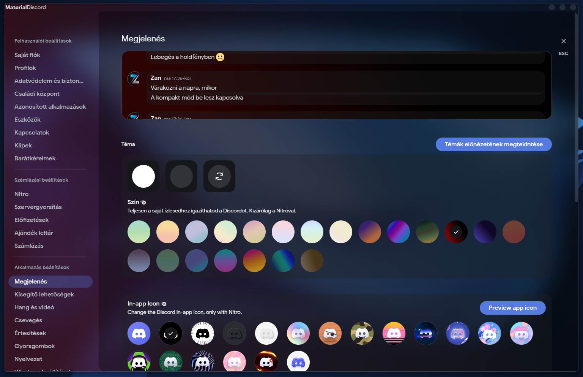Enable sync-with-system theme option
583x377 pixels.
tap(219, 176)
